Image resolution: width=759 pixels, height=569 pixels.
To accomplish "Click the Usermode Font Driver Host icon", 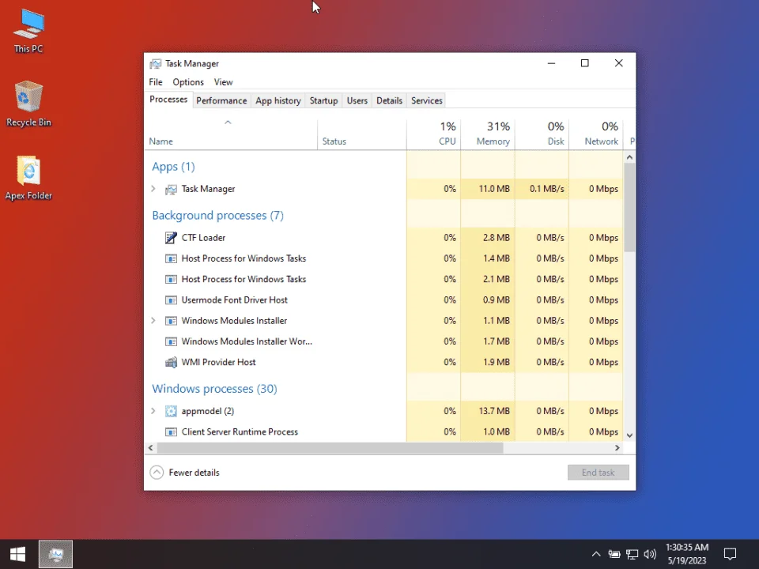I will pyautogui.click(x=171, y=300).
